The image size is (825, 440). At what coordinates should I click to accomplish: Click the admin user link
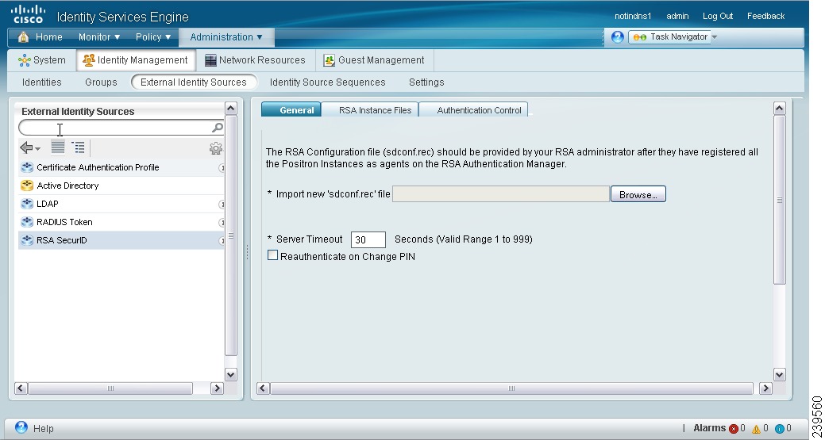pyautogui.click(x=677, y=17)
